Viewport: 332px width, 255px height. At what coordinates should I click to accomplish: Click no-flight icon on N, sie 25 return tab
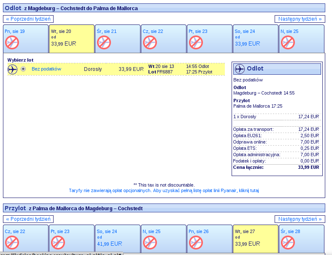(150, 242)
